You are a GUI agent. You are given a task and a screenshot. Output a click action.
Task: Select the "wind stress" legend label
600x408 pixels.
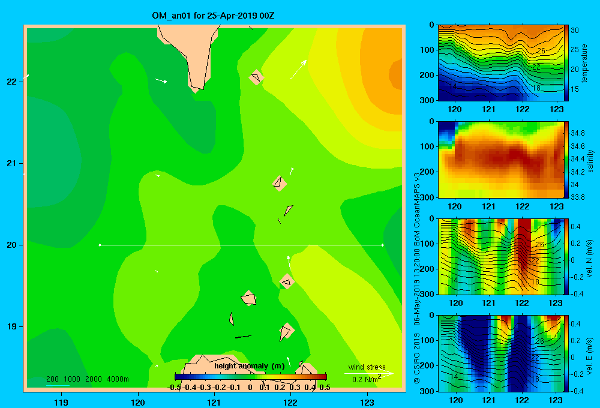click(x=367, y=367)
